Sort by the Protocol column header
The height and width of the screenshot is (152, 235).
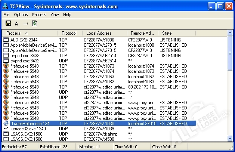(69, 33)
